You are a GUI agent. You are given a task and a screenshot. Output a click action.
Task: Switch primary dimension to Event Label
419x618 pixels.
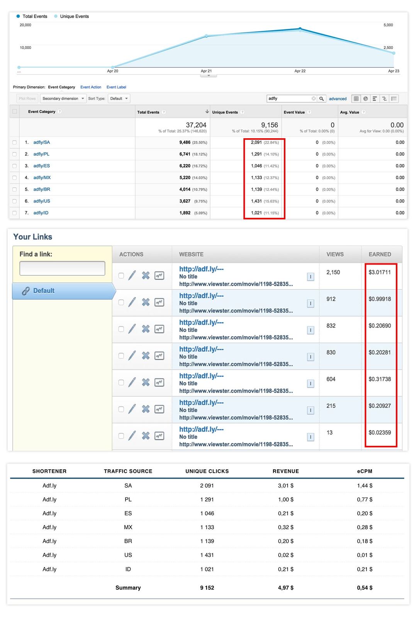pyautogui.click(x=116, y=87)
